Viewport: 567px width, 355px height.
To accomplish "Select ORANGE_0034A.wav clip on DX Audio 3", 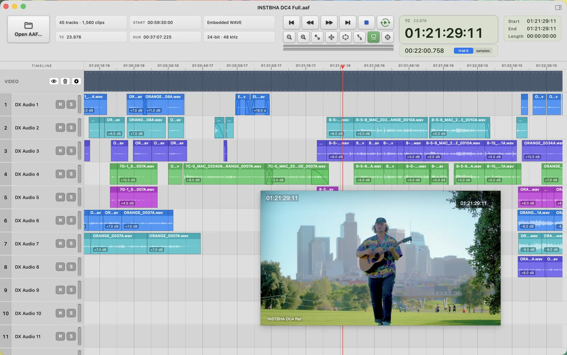I will pos(542,151).
